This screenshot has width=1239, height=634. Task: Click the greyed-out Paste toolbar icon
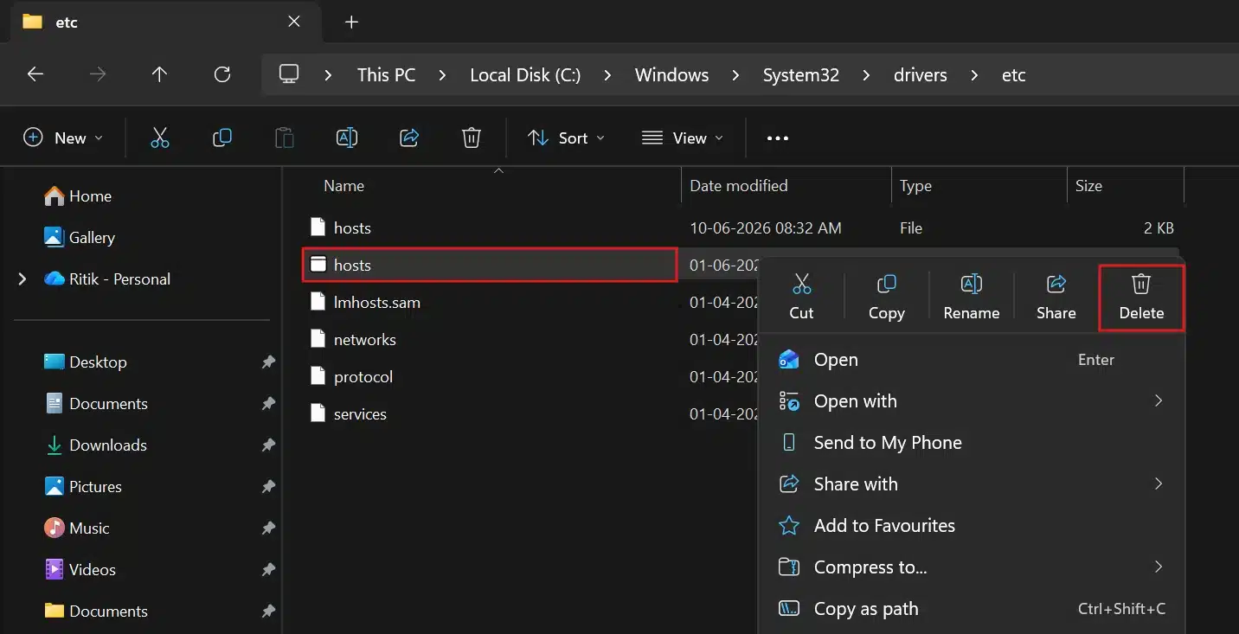[x=284, y=138]
